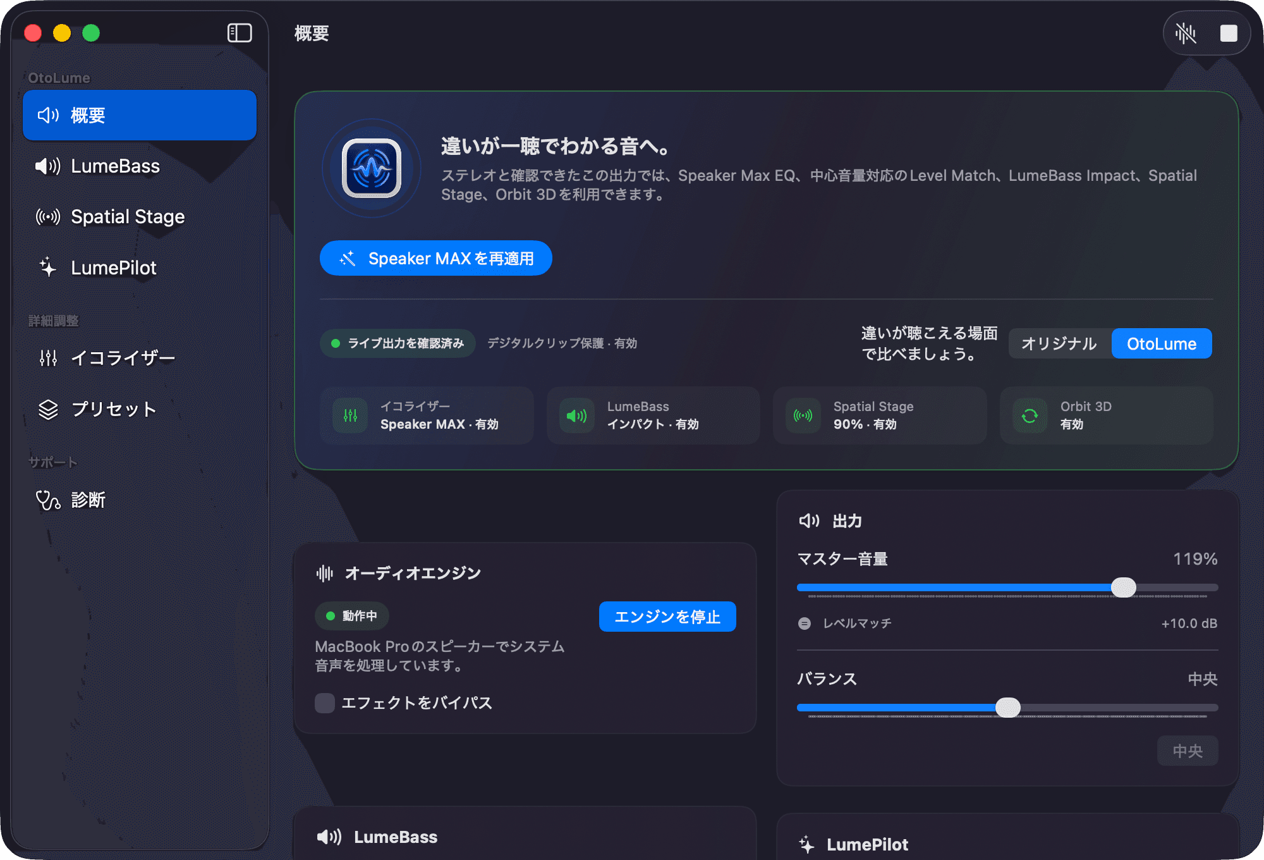
Task: Toggle the sidebar panel icon
Action: (240, 33)
